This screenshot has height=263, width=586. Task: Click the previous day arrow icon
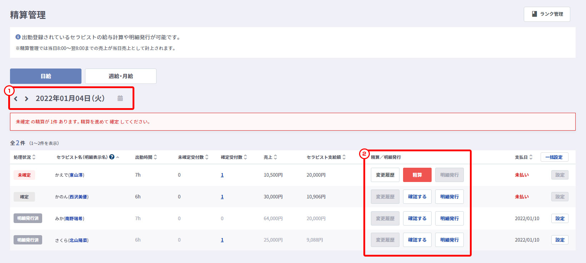16,99
